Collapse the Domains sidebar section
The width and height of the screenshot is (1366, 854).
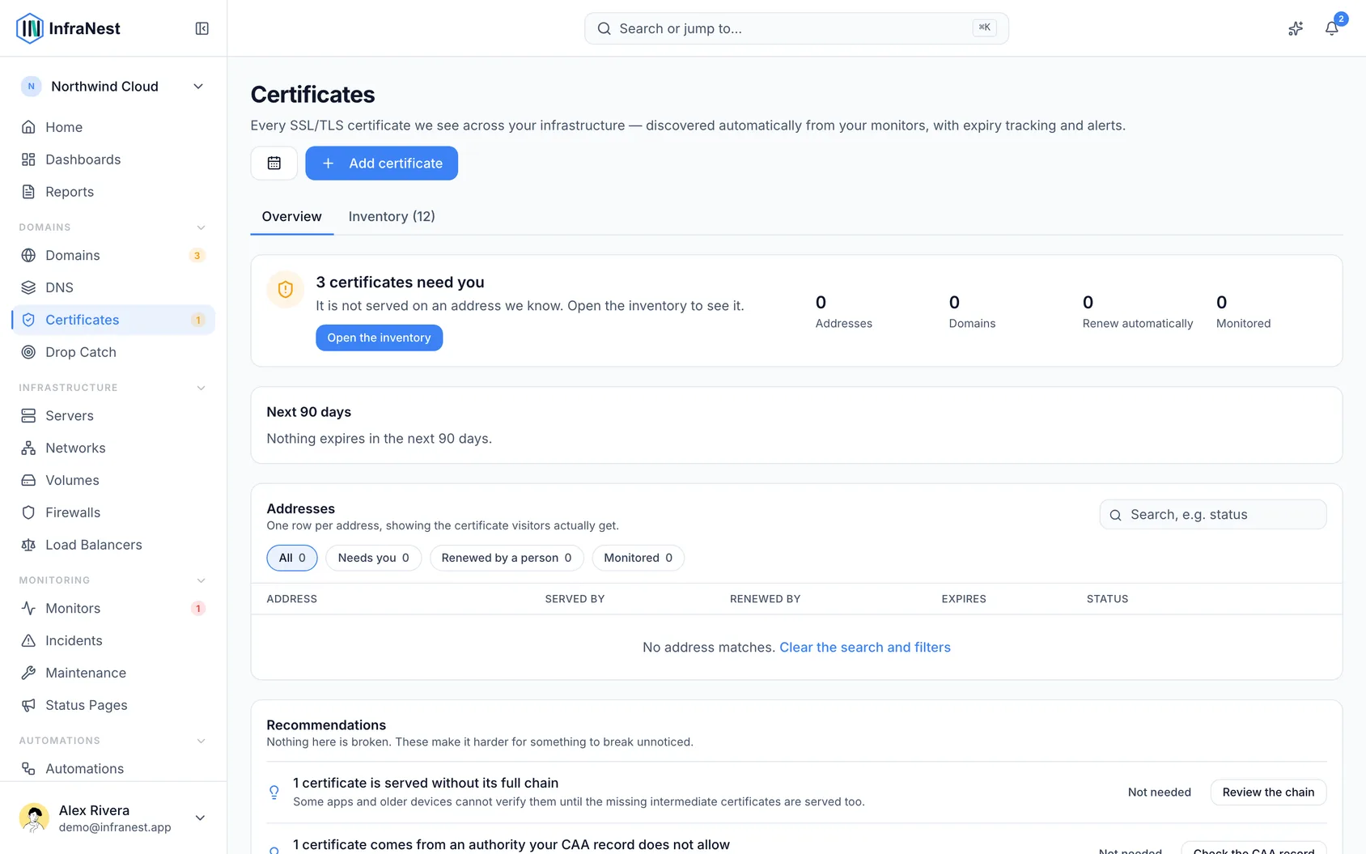pos(201,227)
